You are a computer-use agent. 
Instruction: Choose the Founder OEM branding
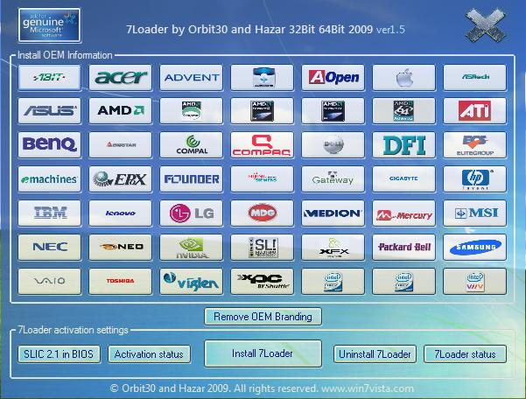(x=191, y=179)
